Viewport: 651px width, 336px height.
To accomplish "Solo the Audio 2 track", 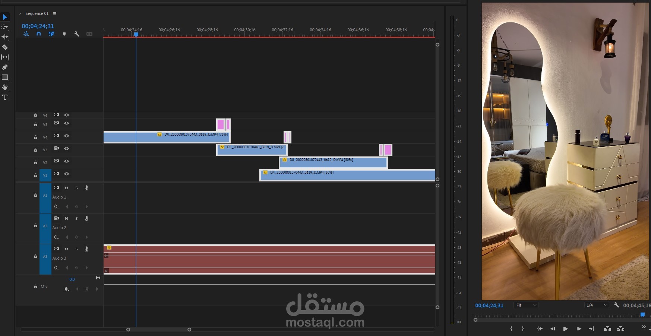I will pyautogui.click(x=76, y=219).
